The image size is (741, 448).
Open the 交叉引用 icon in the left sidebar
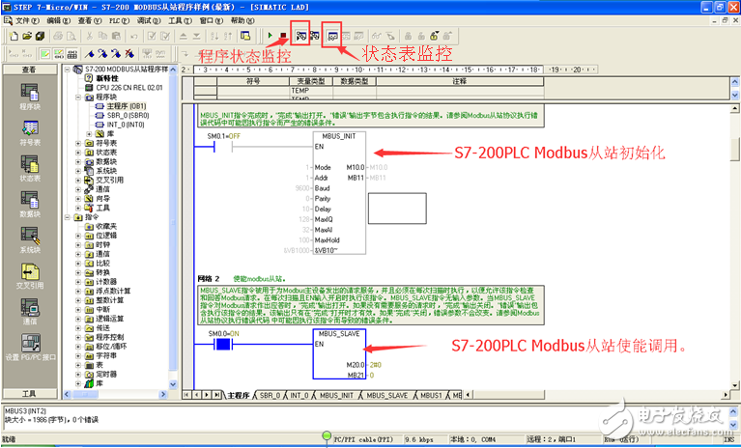[x=30, y=276]
